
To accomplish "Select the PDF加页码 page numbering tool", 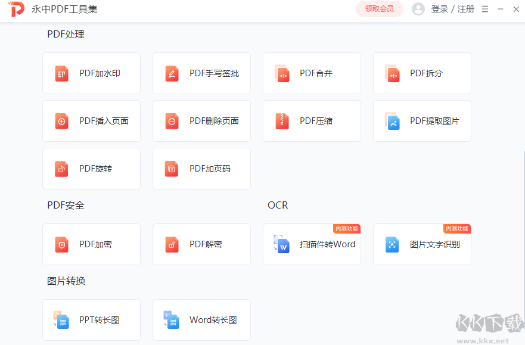I will pos(201,169).
